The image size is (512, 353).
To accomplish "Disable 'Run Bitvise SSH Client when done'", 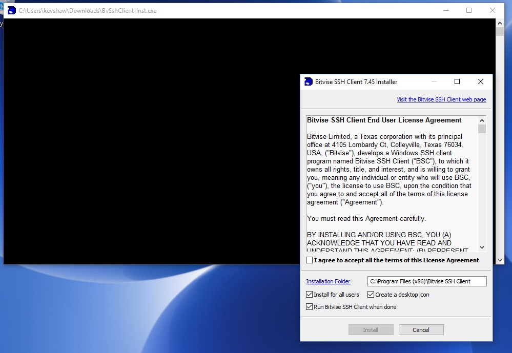I will 309,307.
